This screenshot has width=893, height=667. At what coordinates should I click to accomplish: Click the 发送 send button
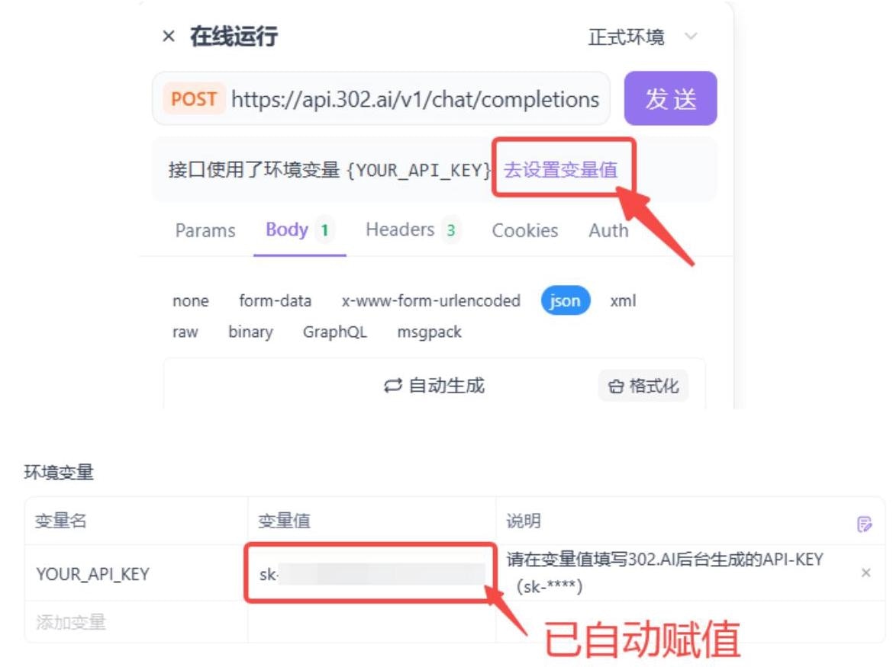[670, 98]
